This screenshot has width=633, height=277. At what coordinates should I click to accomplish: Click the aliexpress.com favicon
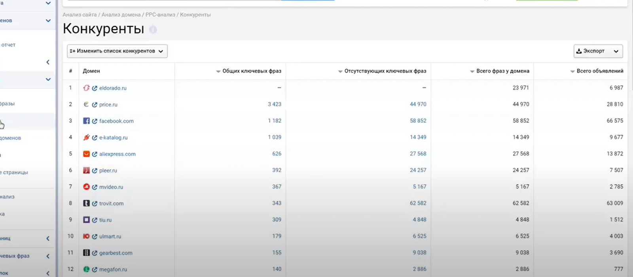(x=86, y=154)
